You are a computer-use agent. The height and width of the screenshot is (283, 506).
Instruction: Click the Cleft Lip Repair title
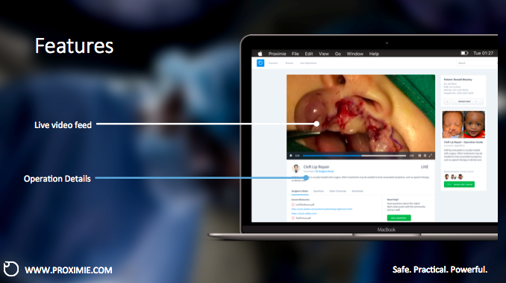click(316, 167)
